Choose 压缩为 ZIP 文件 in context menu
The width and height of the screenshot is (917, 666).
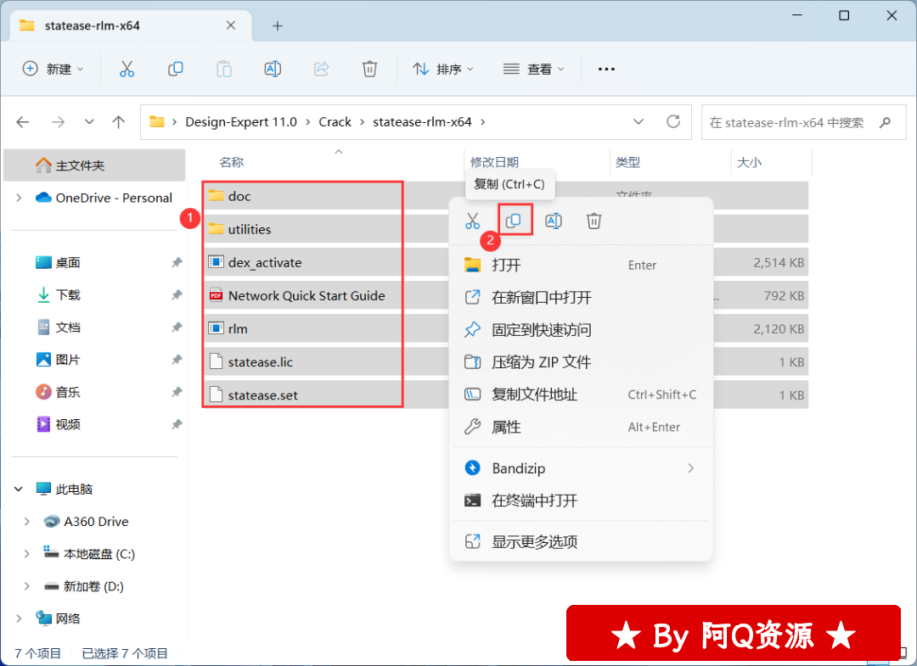tap(581, 362)
